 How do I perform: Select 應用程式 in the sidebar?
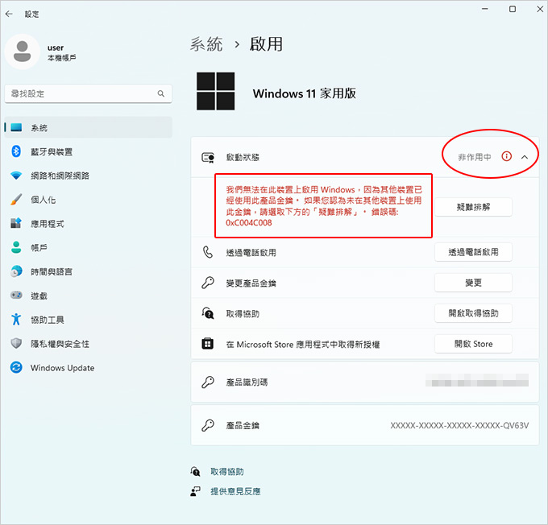48,224
